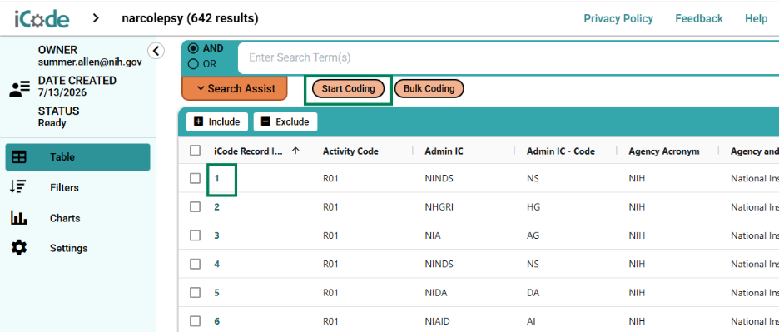Image resolution: width=779 pixels, height=332 pixels.
Task: Click the Include button
Action: (217, 121)
